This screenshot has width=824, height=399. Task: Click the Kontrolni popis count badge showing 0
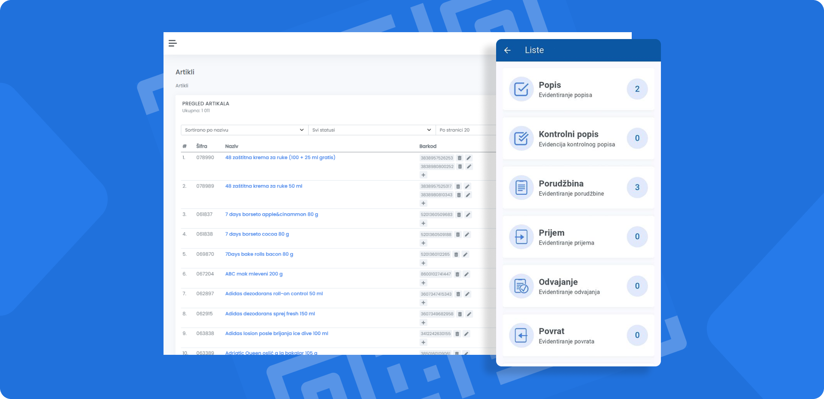637,138
